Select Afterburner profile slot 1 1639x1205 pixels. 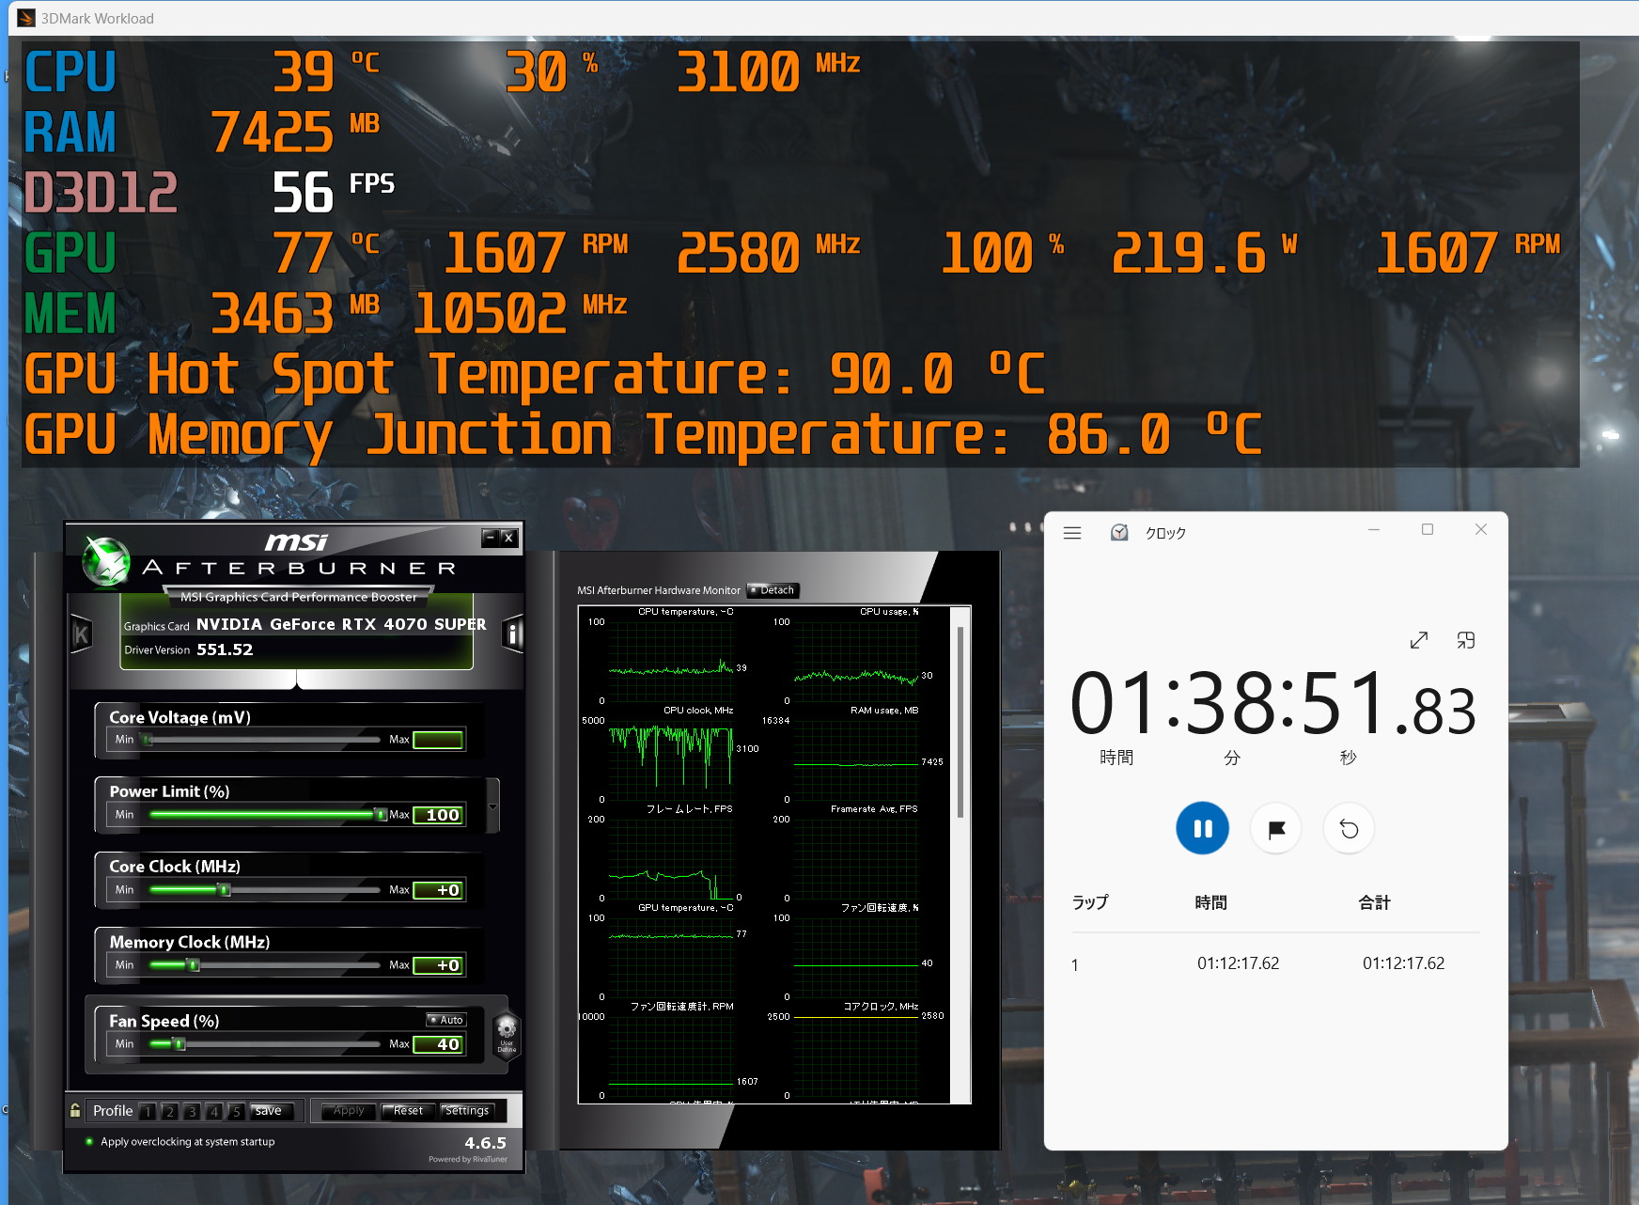tap(148, 1111)
